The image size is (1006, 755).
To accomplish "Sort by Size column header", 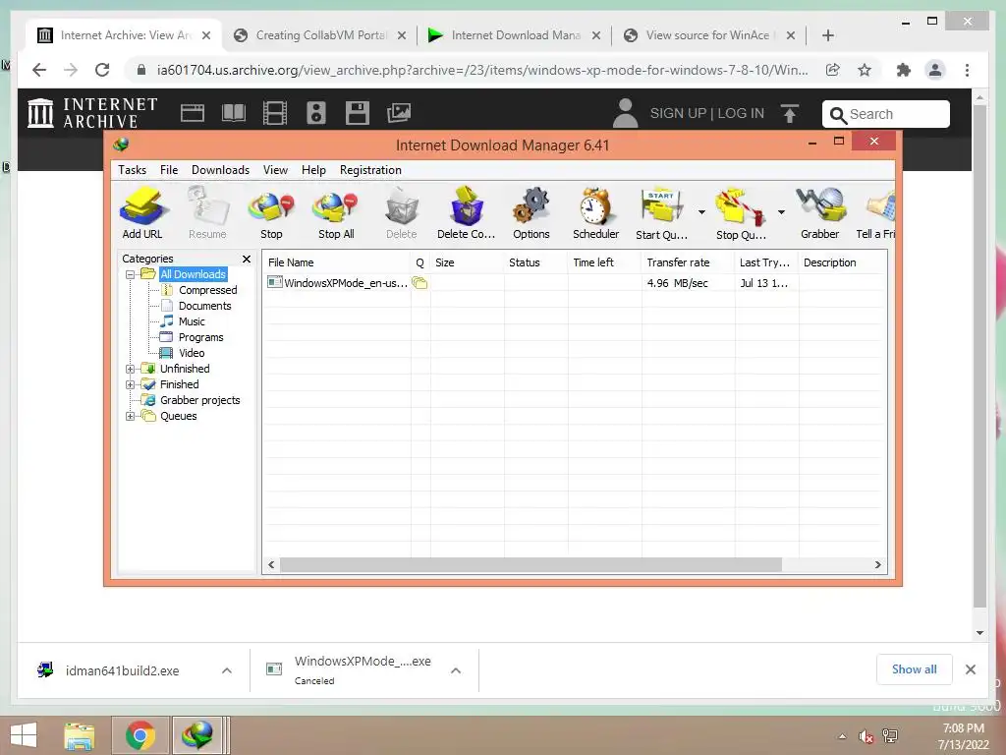I will coord(467,262).
